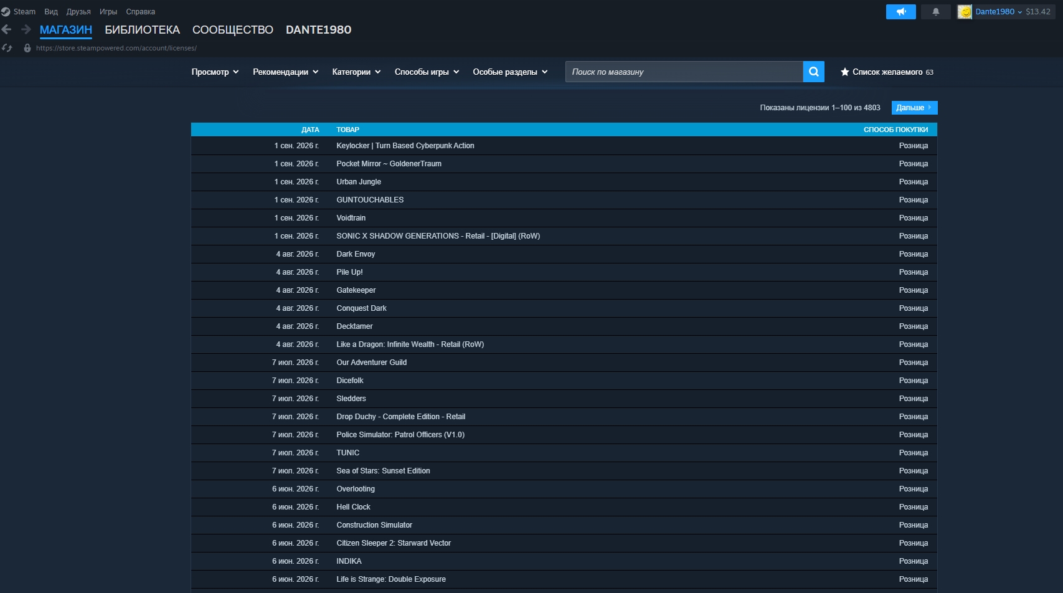
Task: Click the store search input field
Action: pos(684,72)
